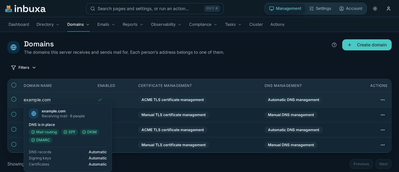Open actions menu for example.com row

pyautogui.click(x=383, y=100)
